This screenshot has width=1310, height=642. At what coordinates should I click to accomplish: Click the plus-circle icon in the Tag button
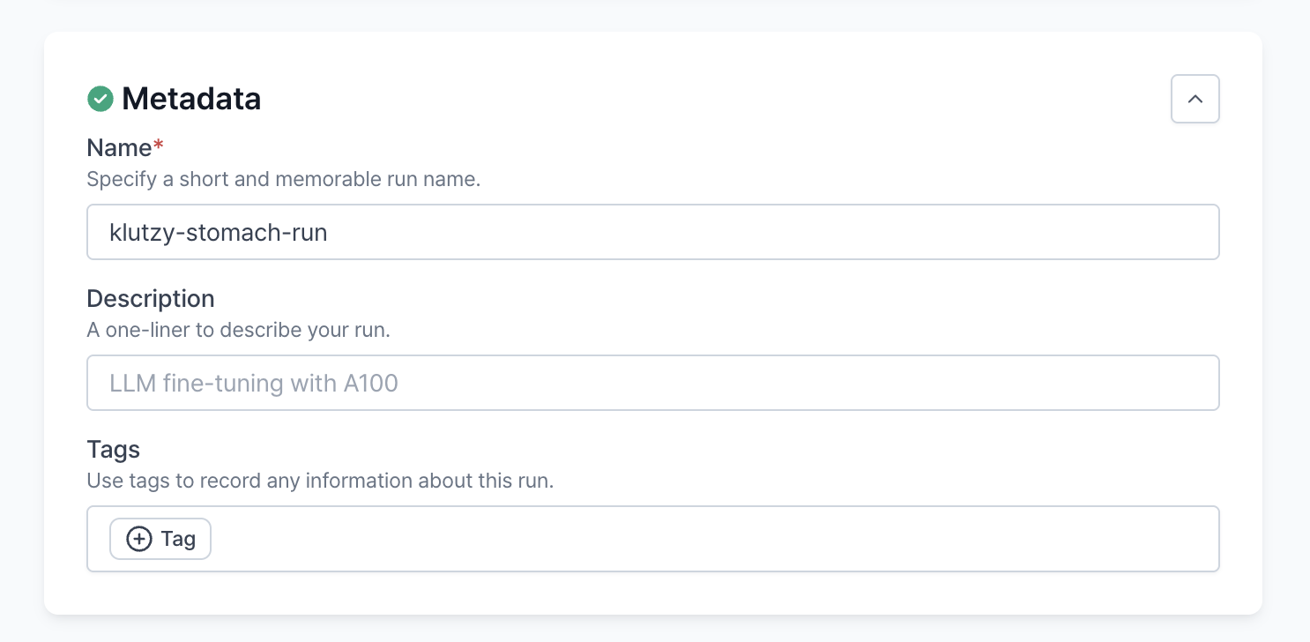(139, 539)
